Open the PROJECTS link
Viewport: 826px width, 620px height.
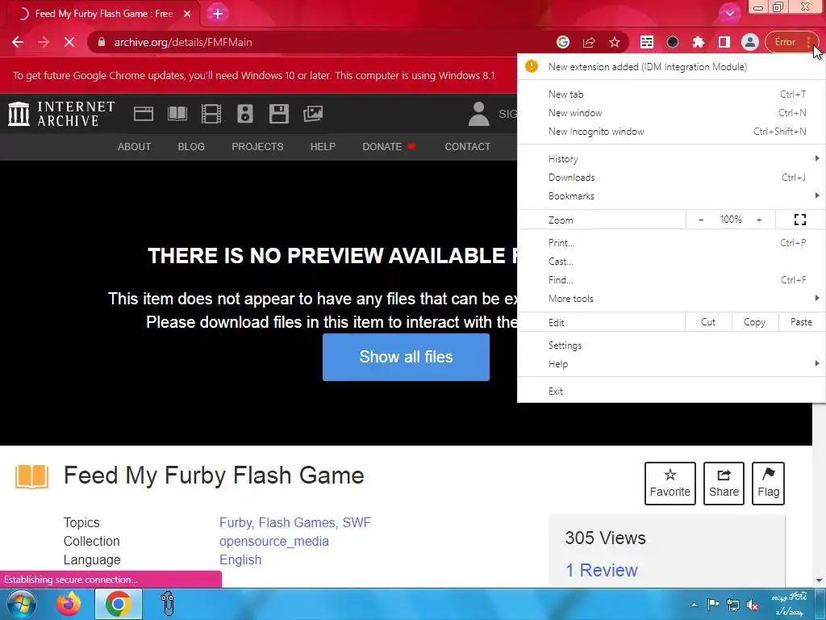point(257,147)
